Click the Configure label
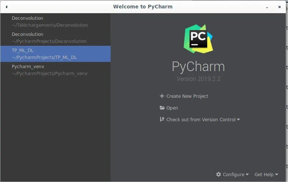The image size is (288, 182). click(234, 174)
